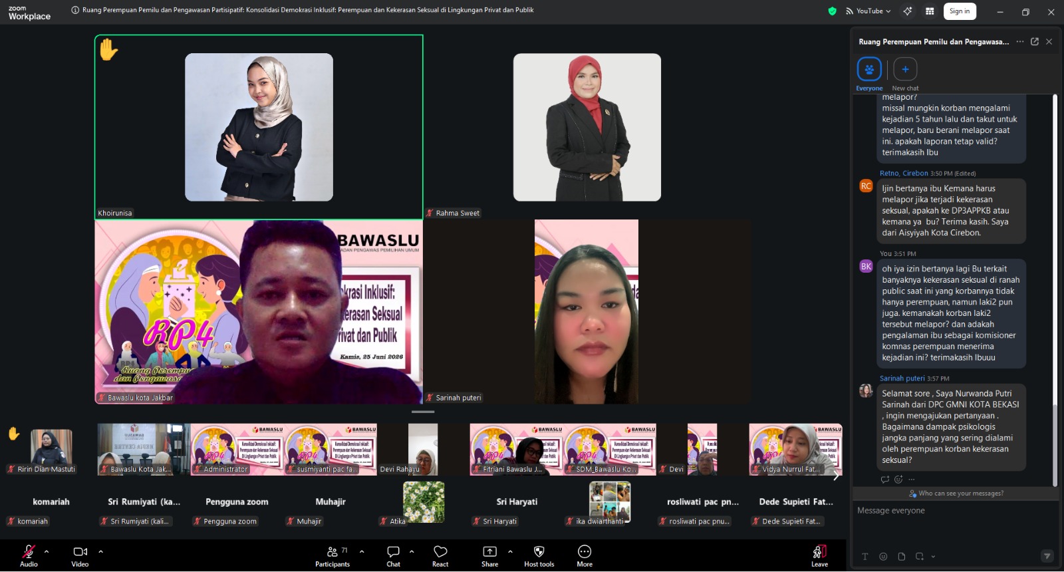Open the More options menu
Image resolution: width=1064 pixels, height=572 pixels.
click(585, 556)
